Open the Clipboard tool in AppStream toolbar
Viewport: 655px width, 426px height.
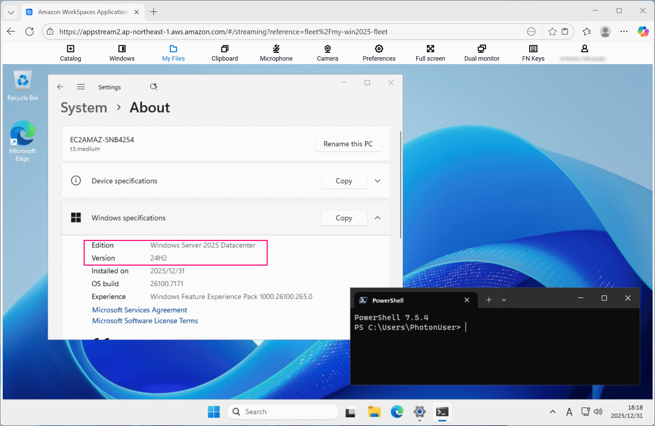click(225, 53)
